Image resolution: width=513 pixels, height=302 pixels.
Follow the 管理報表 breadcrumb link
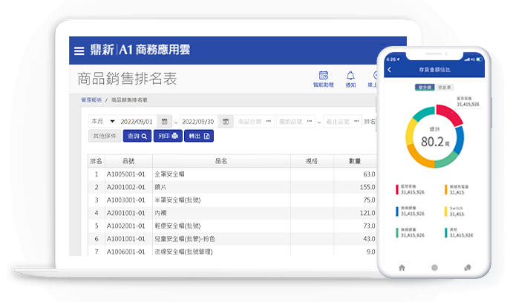pos(91,100)
